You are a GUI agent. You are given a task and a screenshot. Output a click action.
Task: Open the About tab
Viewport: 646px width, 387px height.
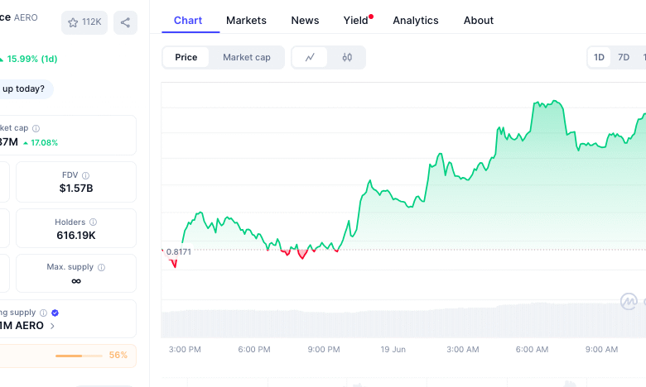tap(479, 20)
